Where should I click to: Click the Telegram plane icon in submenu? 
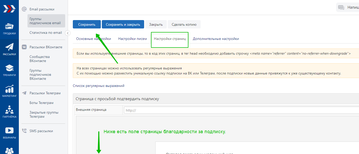point(24,93)
